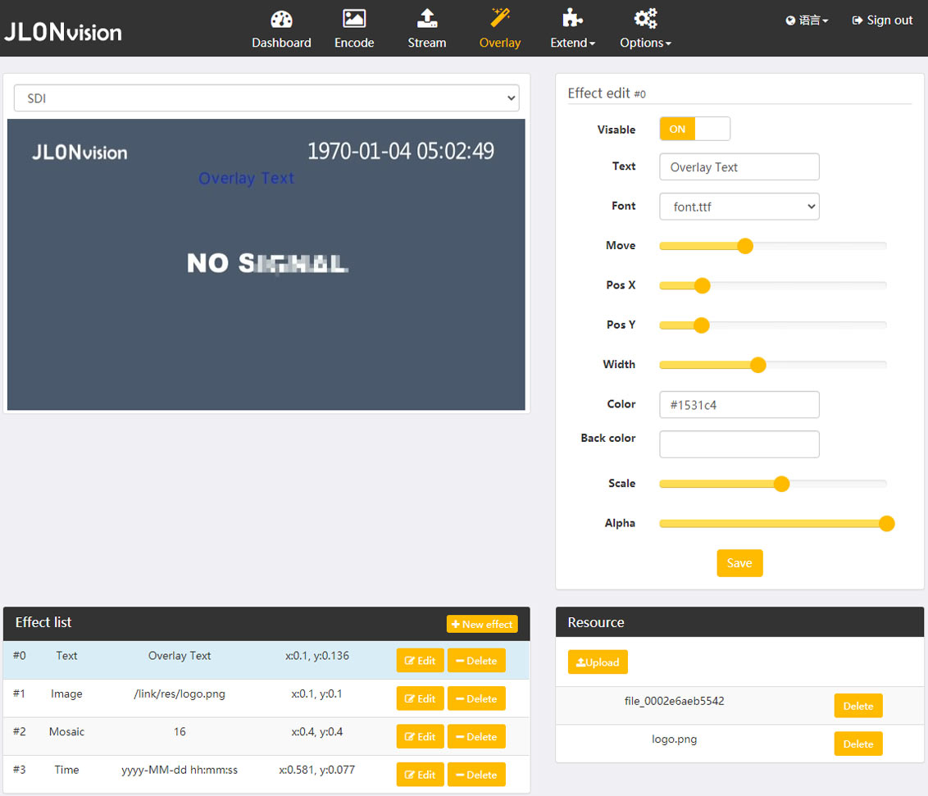Select the Overlay menu label
The width and height of the screenshot is (928, 796).
click(x=500, y=43)
